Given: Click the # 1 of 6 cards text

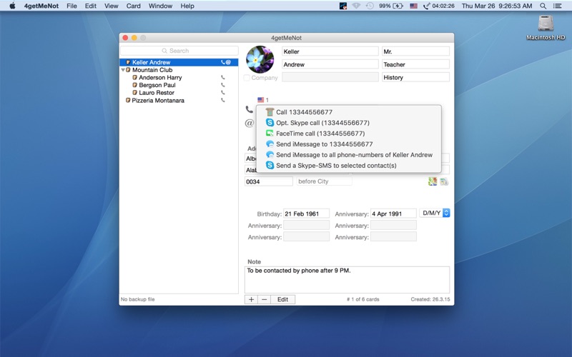Looking at the screenshot, I should coord(363,299).
